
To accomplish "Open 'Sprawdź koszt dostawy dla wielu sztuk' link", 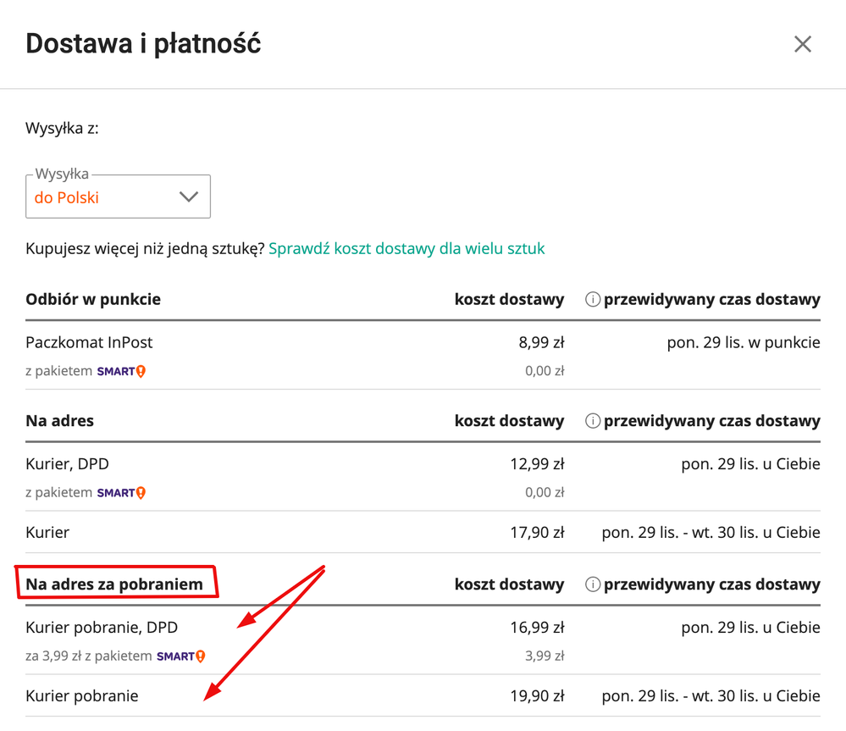I will coord(406,248).
